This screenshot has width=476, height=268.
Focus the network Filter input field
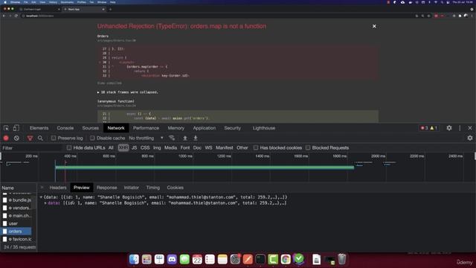(31, 148)
